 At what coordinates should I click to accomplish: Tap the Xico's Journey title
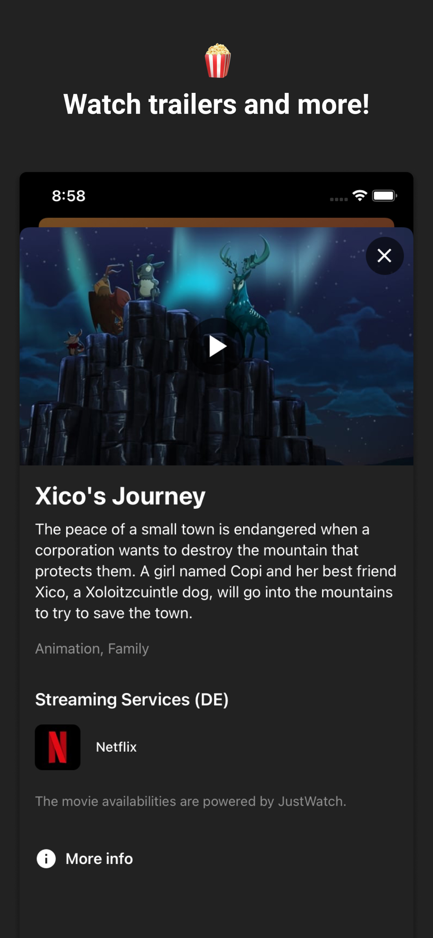coord(120,496)
